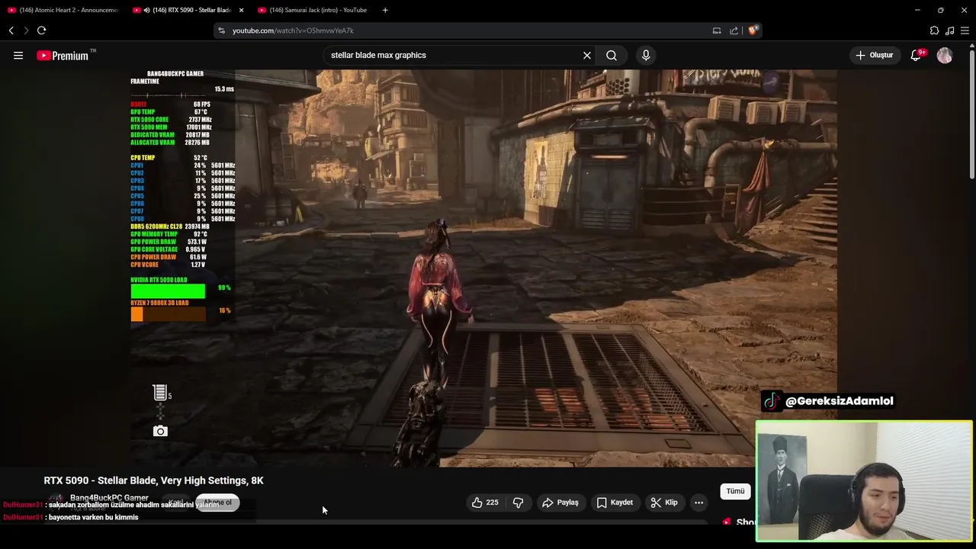Like the video with thumbs up
The width and height of the screenshot is (976, 549).
coord(485,502)
